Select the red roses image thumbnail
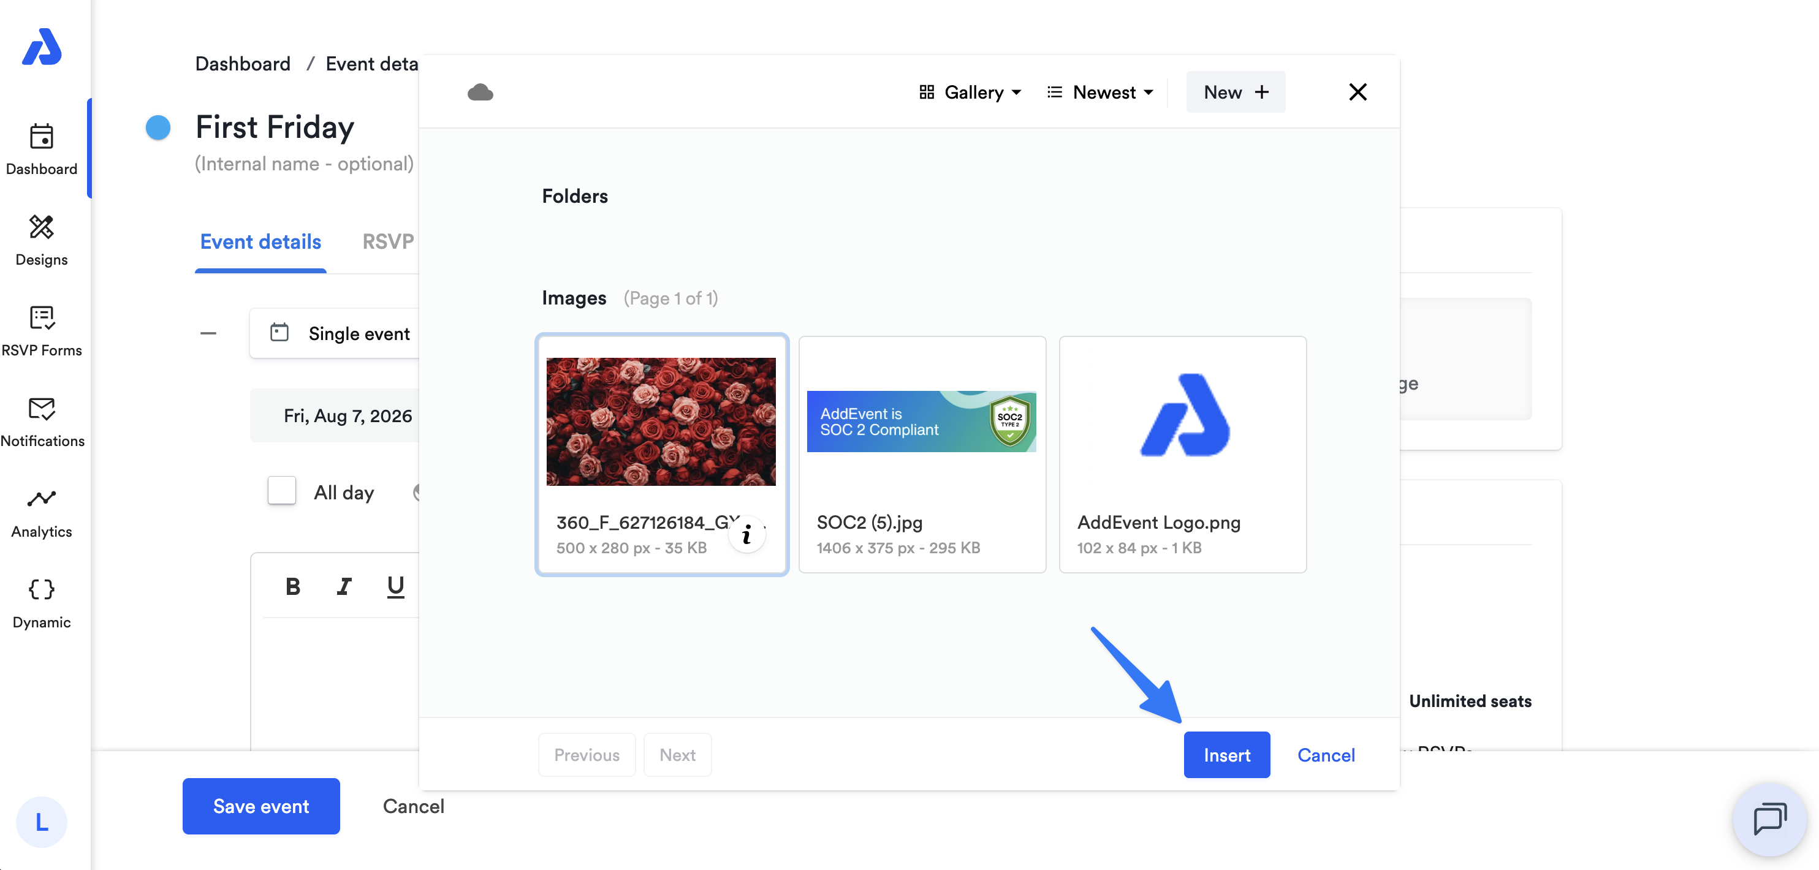 pos(661,422)
